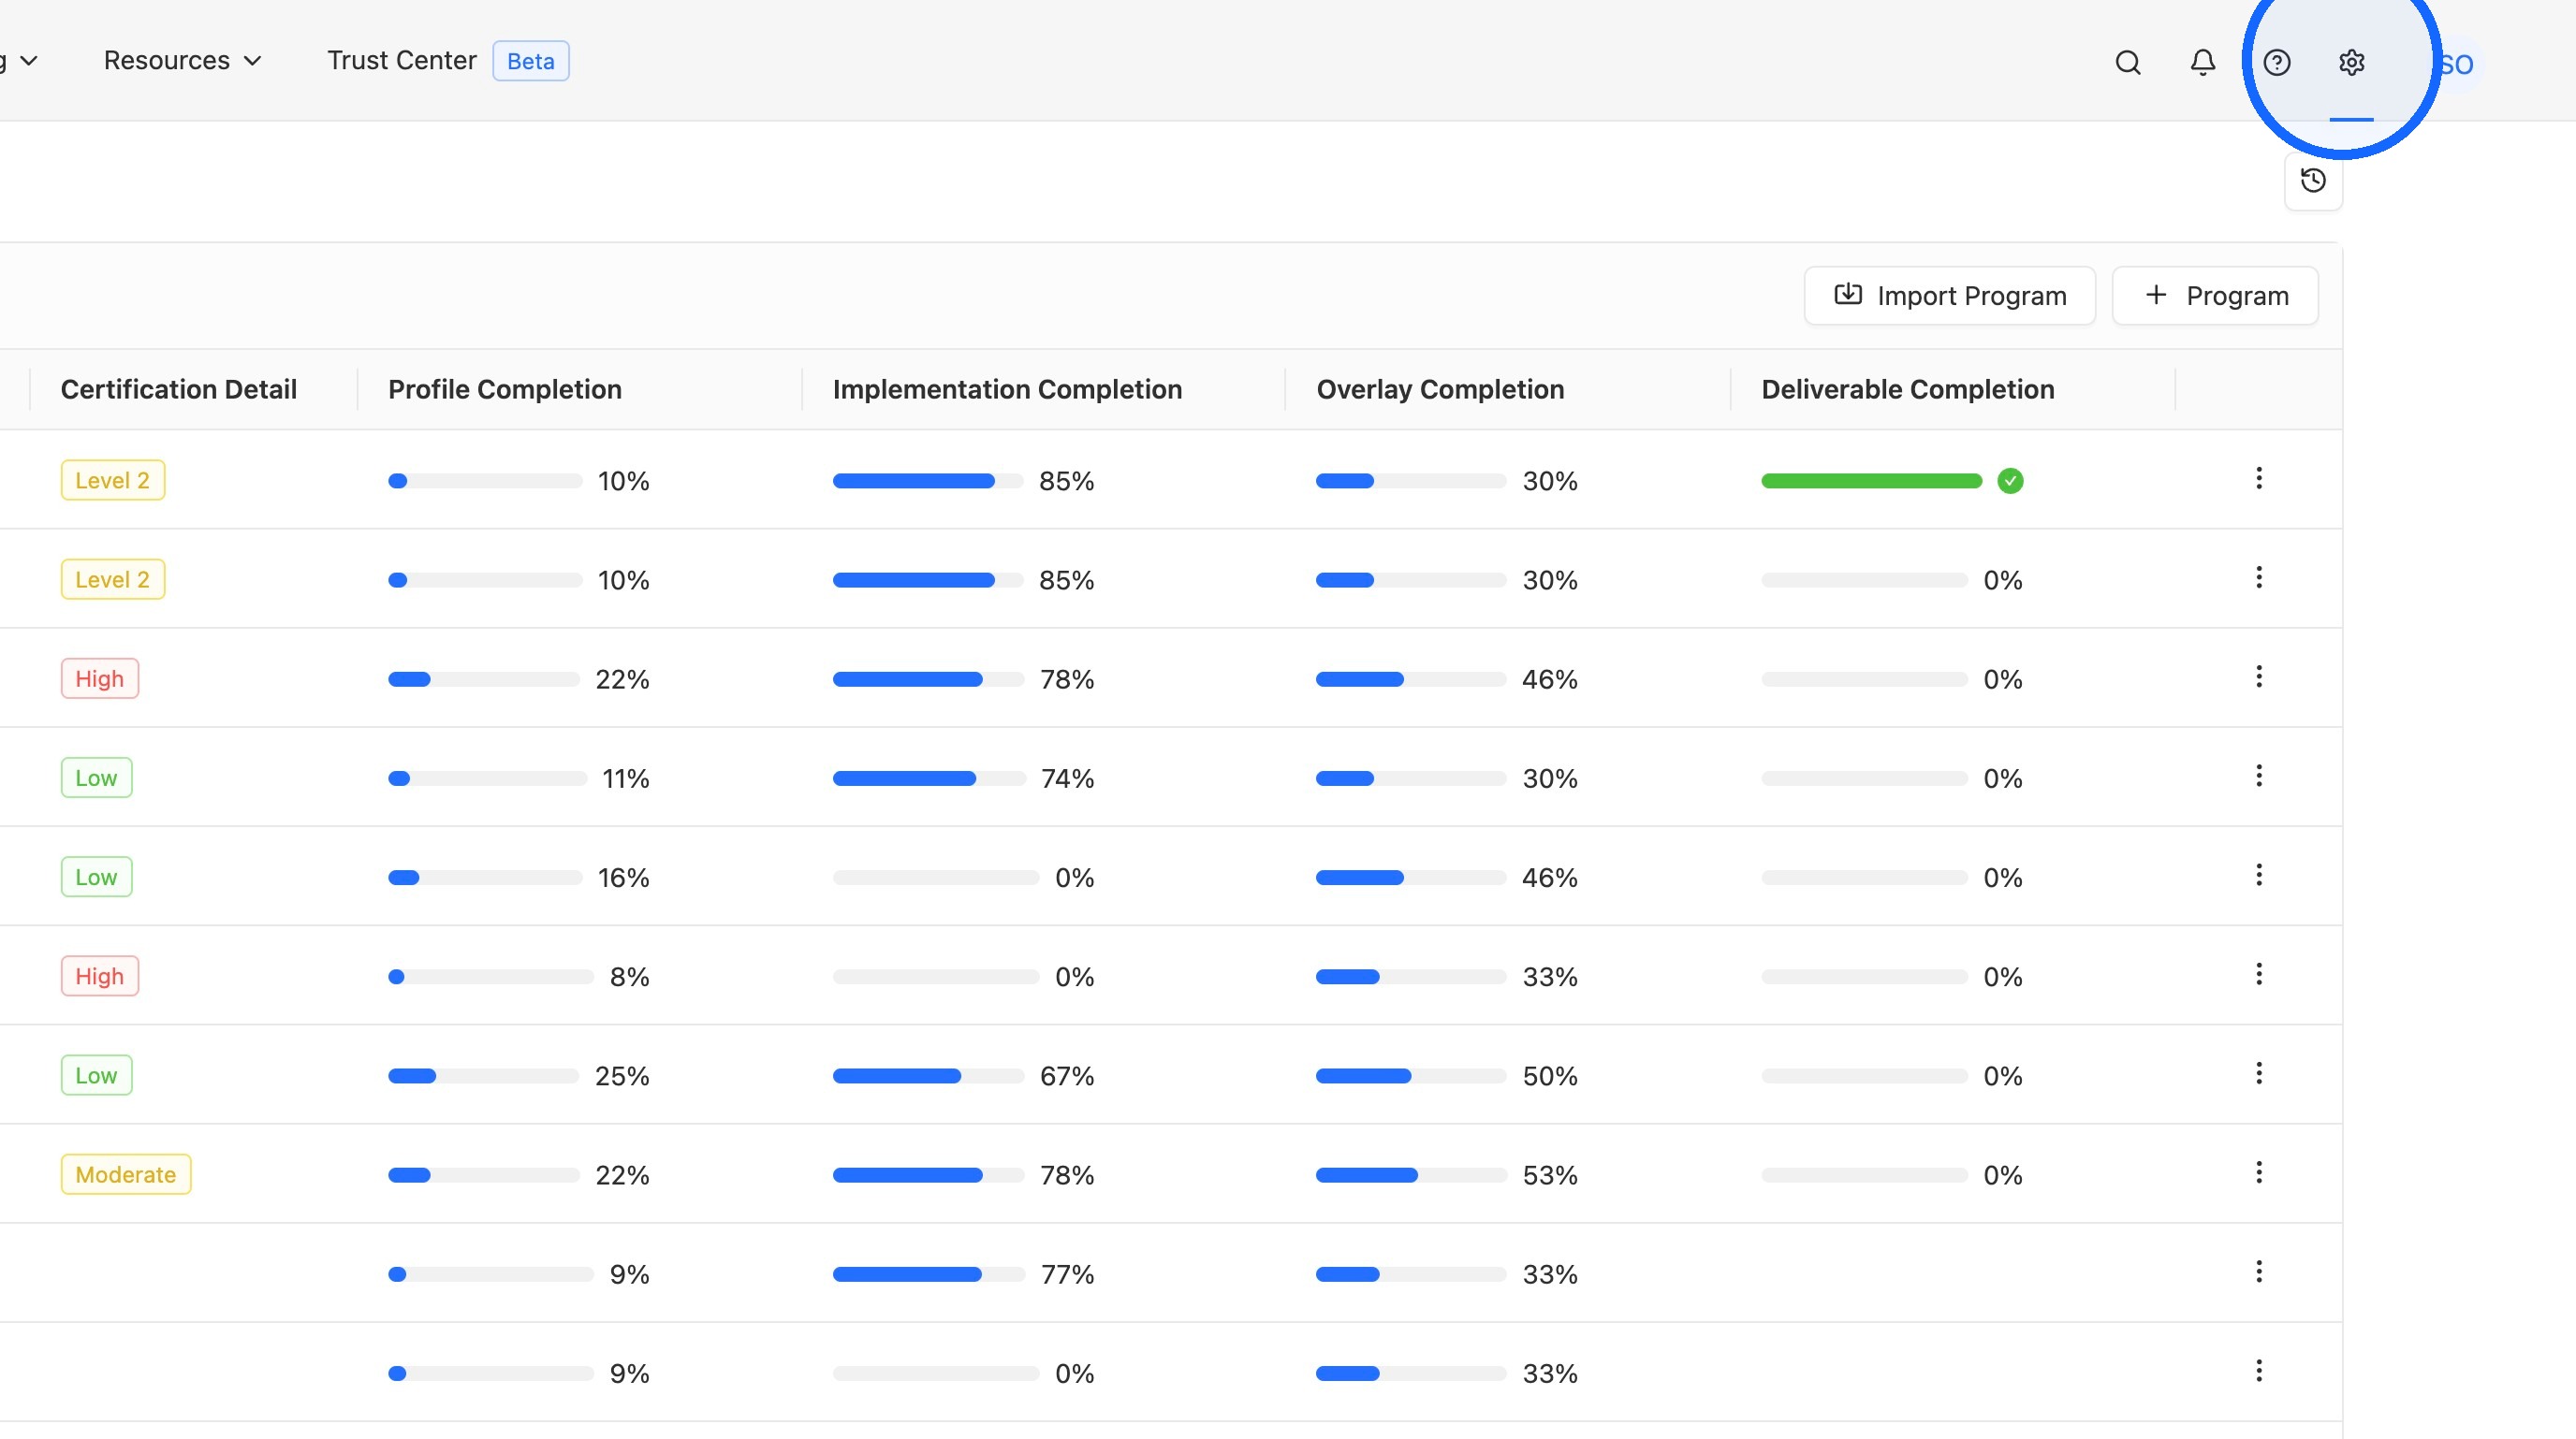The width and height of the screenshot is (2576, 1439).
Task: Open notifications bell
Action: click(x=2202, y=63)
